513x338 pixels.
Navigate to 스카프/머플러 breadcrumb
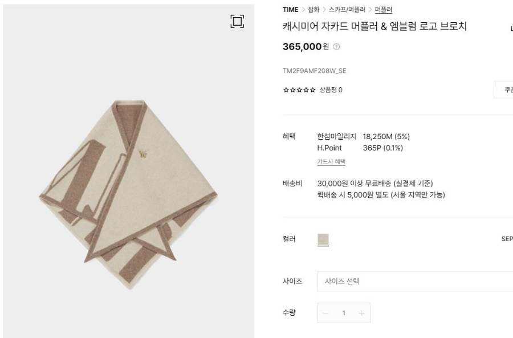(x=347, y=10)
